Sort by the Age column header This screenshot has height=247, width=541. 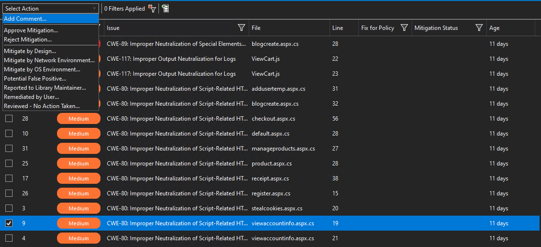pyautogui.click(x=495, y=28)
